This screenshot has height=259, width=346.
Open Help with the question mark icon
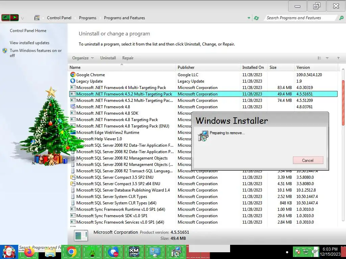[338, 58]
